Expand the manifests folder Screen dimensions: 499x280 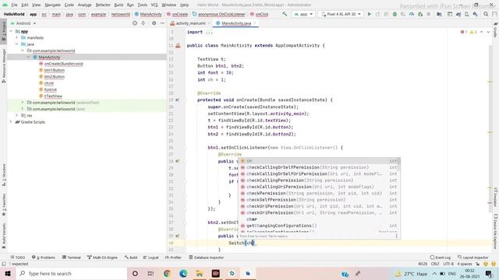click(17, 37)
